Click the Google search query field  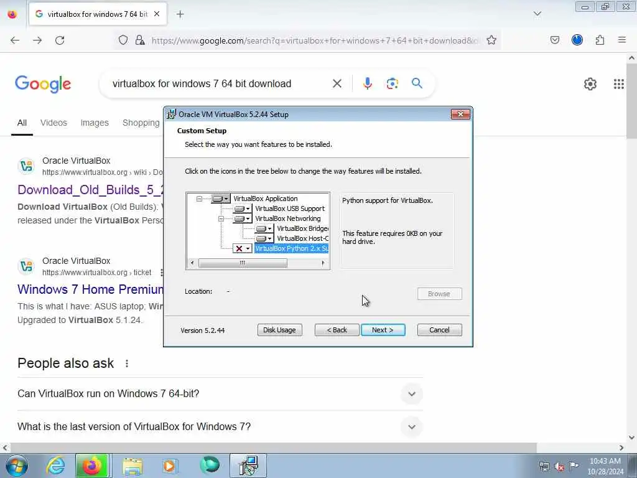[220, 84]
